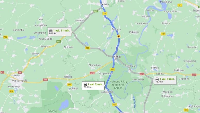Click the Marijampolė city label
200x113 pixels.
pyautogui.click(x=20, y=80)
